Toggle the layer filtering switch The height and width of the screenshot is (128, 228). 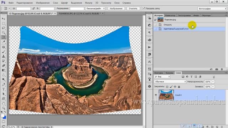coord(214,77)
